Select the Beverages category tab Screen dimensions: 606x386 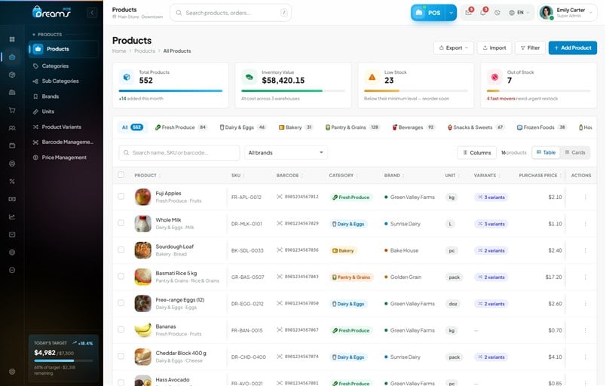[413, 127]
